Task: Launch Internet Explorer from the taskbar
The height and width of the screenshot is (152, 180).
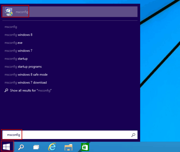Action: click(x=52, y=147)
